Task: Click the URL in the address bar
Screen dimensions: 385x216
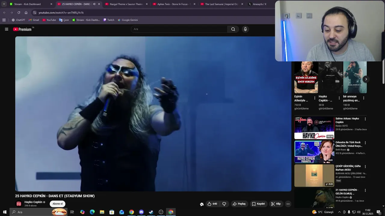Action: click(61, 13)
